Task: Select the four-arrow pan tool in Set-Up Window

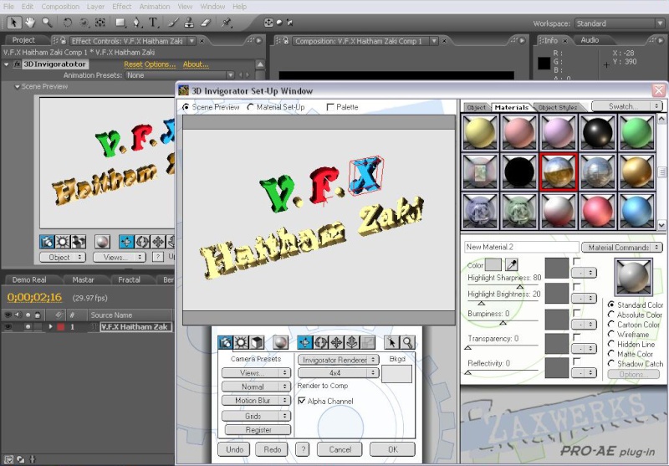Action: click(x=337, y=342)
